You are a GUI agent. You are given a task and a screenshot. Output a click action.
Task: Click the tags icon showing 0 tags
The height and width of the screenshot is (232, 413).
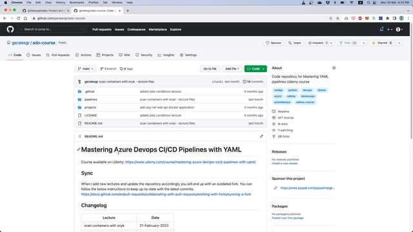121,69
